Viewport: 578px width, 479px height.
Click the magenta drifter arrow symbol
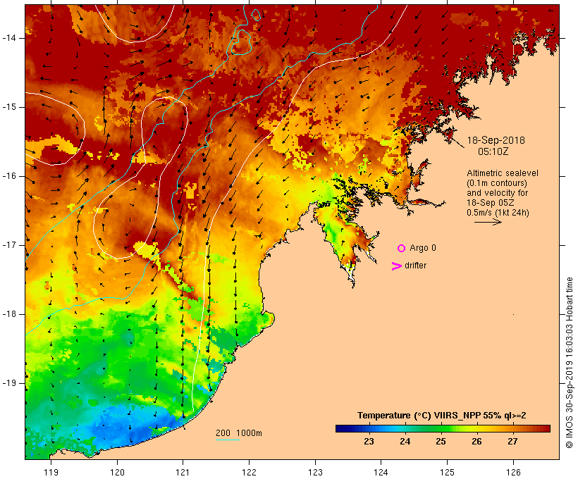(396, 266)
